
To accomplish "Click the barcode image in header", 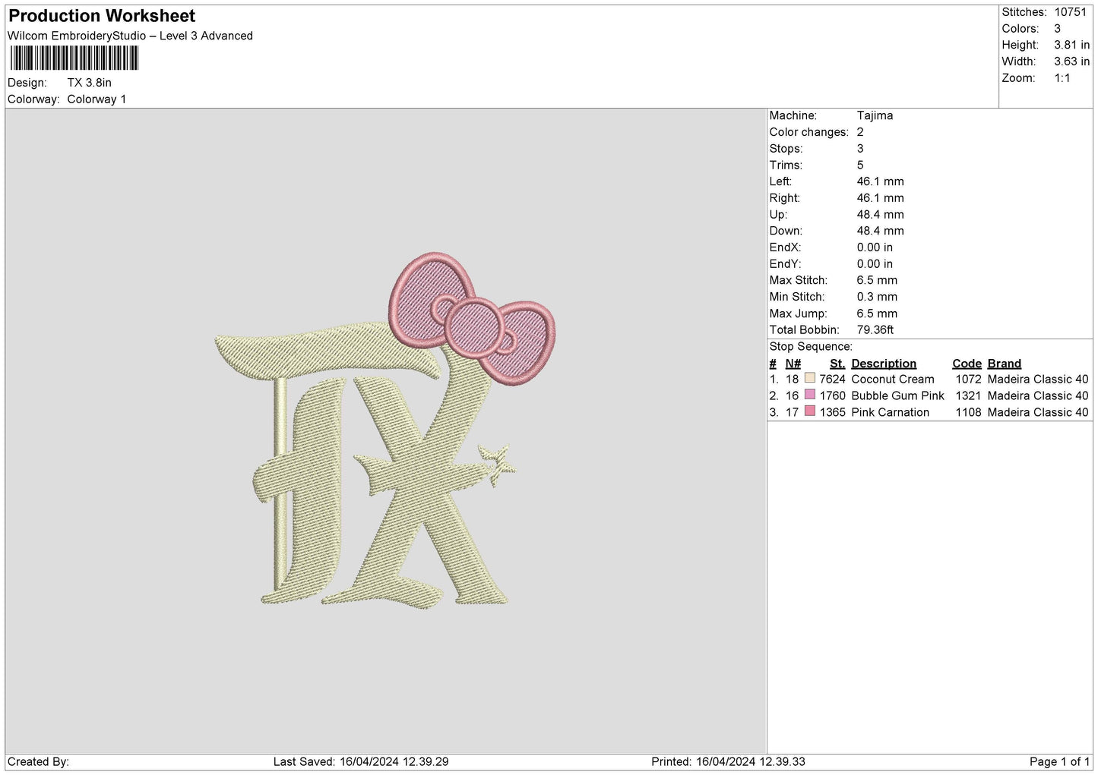I will (x=74, y=58).
